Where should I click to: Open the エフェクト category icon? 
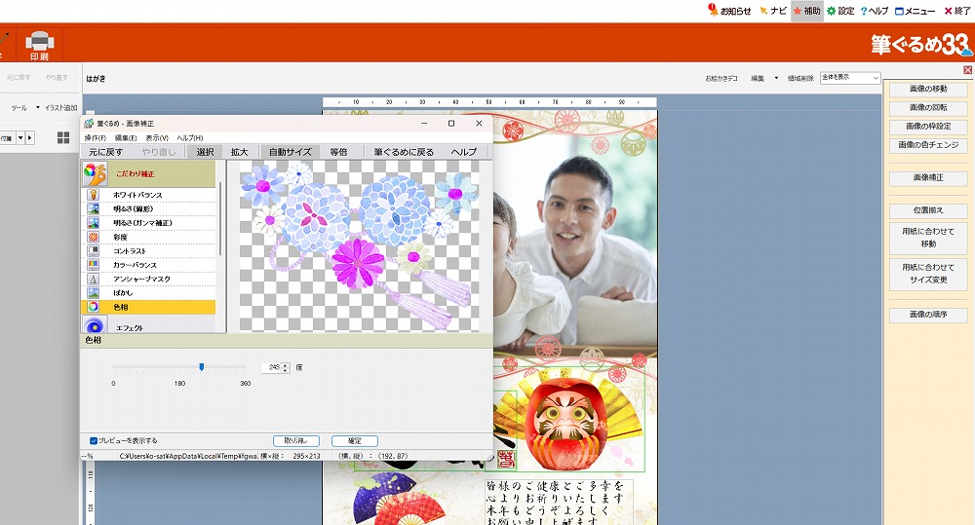(x=94, y=326)
